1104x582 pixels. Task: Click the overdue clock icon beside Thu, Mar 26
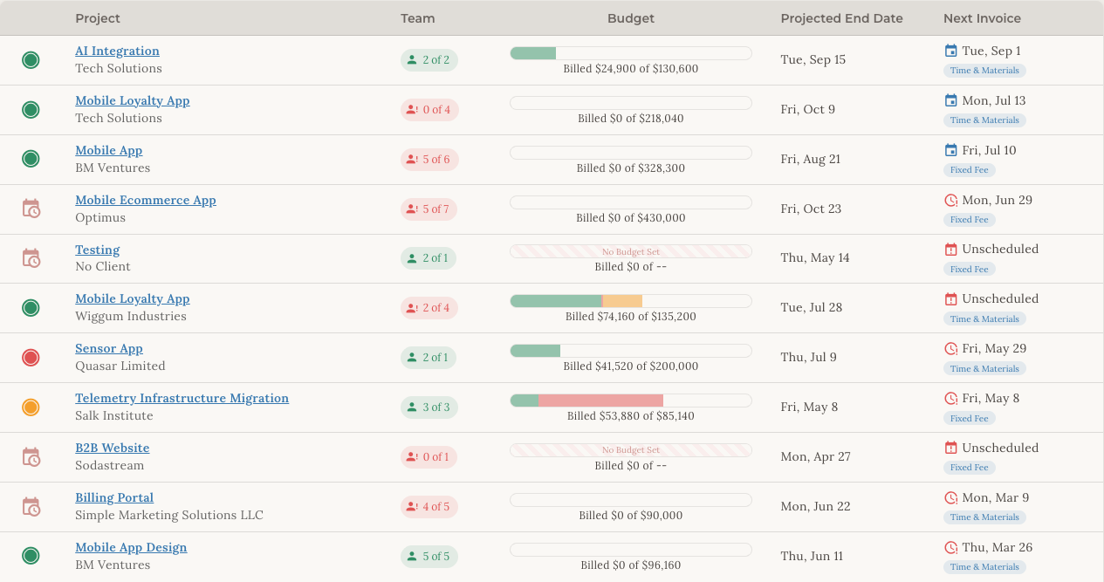point(951,547)
